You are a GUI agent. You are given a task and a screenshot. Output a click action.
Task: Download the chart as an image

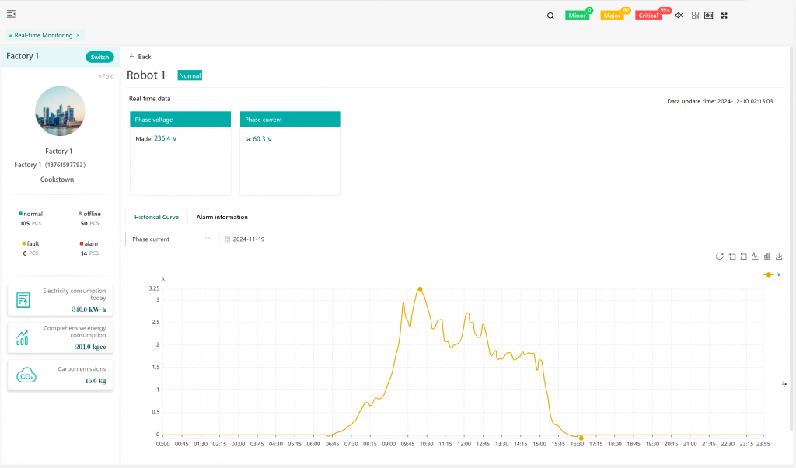click(779, 256)
